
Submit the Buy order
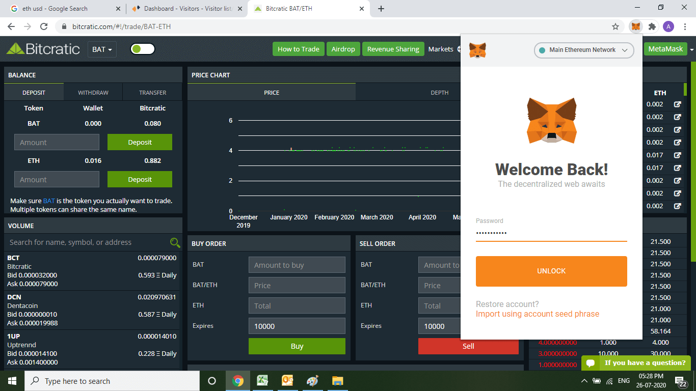[297, 346]
